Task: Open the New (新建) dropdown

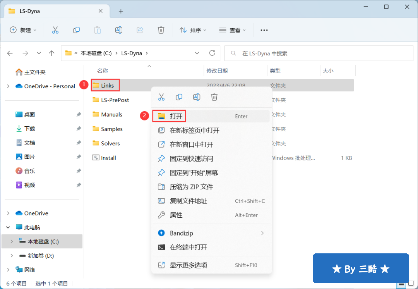Action: coord(23,30)
